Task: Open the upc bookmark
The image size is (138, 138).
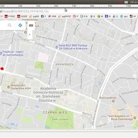Action: point(124,16)
